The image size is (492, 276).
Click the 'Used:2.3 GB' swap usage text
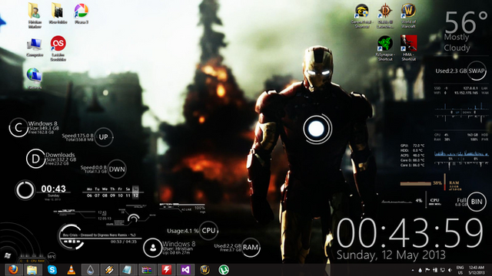(451, 71)
